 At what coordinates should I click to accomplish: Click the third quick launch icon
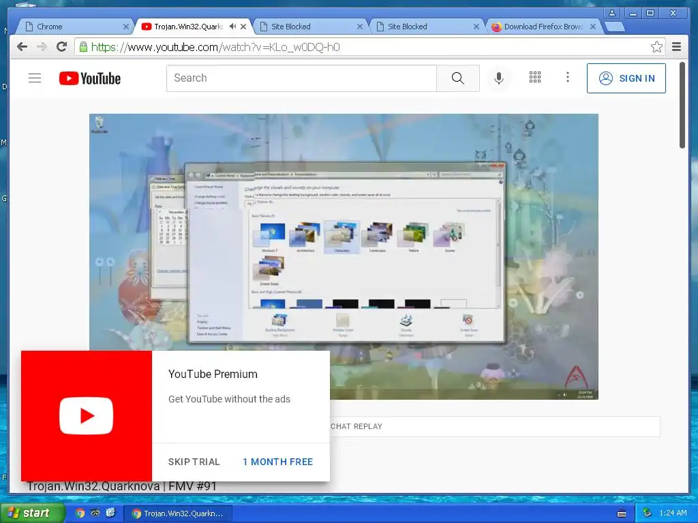[110, 513]
